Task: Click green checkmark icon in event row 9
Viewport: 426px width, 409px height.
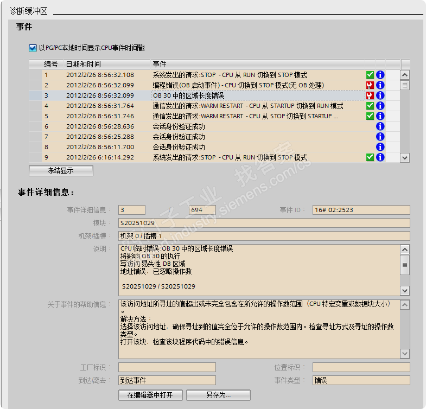Action: tap(370, 157)
